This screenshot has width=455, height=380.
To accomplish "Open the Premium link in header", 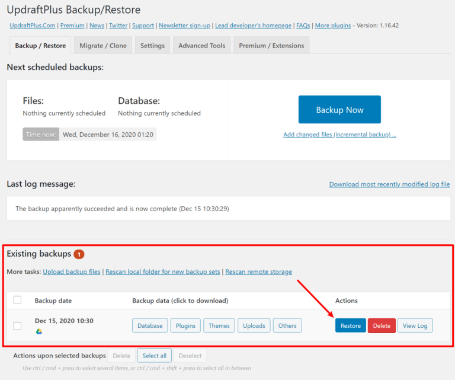I will click(x=72, y=25).
